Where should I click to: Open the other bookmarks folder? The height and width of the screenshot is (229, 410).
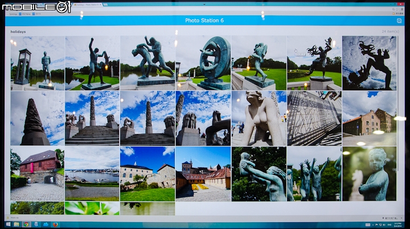397,14
